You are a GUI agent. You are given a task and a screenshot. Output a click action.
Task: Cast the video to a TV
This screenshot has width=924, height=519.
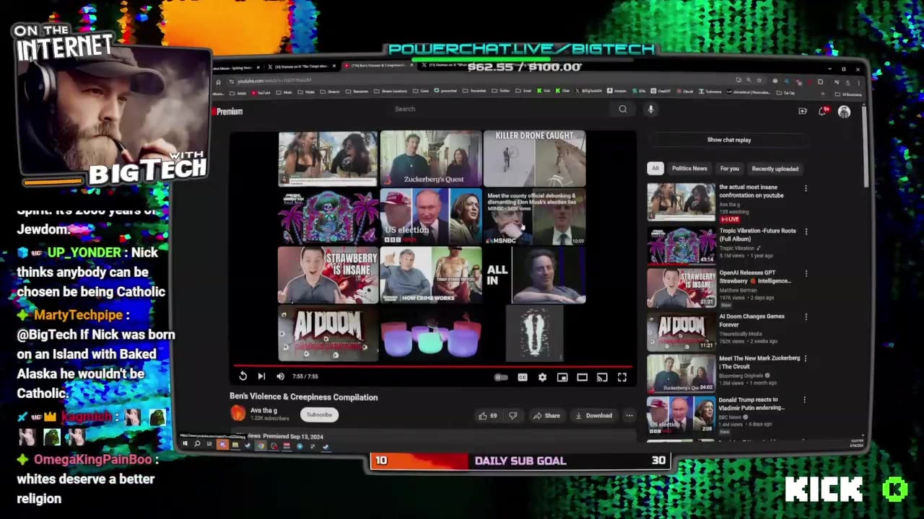point(602,377)
